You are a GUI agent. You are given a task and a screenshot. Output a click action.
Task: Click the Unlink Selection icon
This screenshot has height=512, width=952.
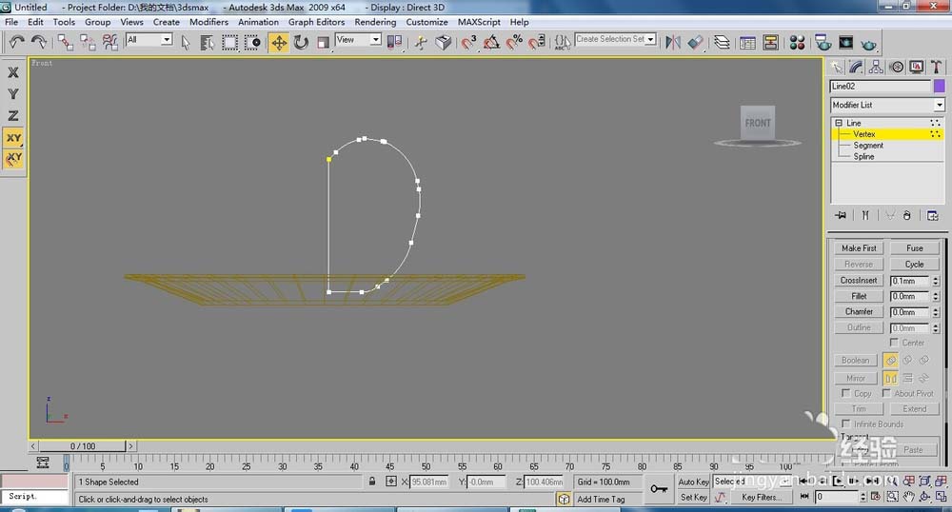[x=88, y=42]
